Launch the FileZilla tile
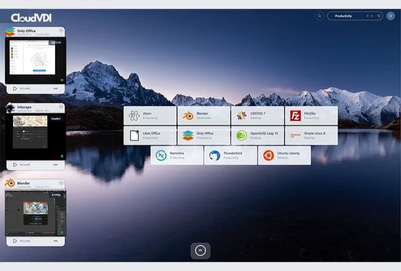 [311, 115]
